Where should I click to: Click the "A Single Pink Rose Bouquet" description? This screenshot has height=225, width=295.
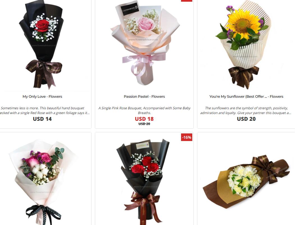[144, 110]
